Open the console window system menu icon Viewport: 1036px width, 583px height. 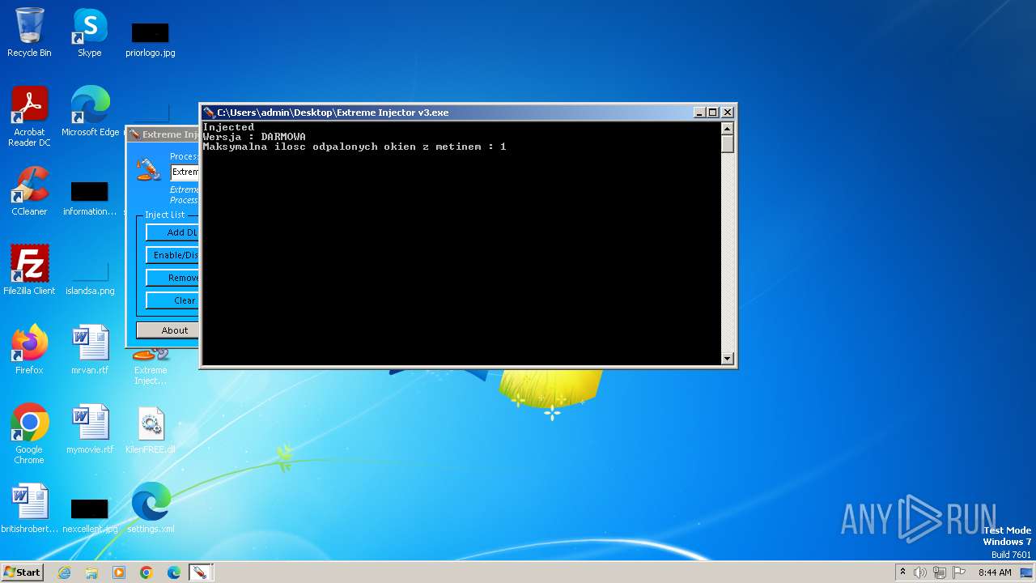coord(209,113)
